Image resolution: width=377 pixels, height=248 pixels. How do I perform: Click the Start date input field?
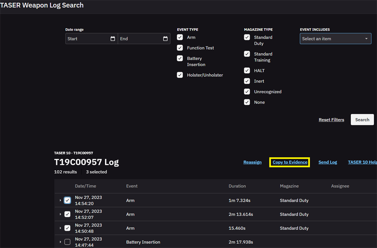(x=87, y=39)
